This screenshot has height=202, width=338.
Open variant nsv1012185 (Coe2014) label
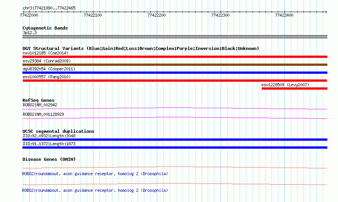[46, 53]
